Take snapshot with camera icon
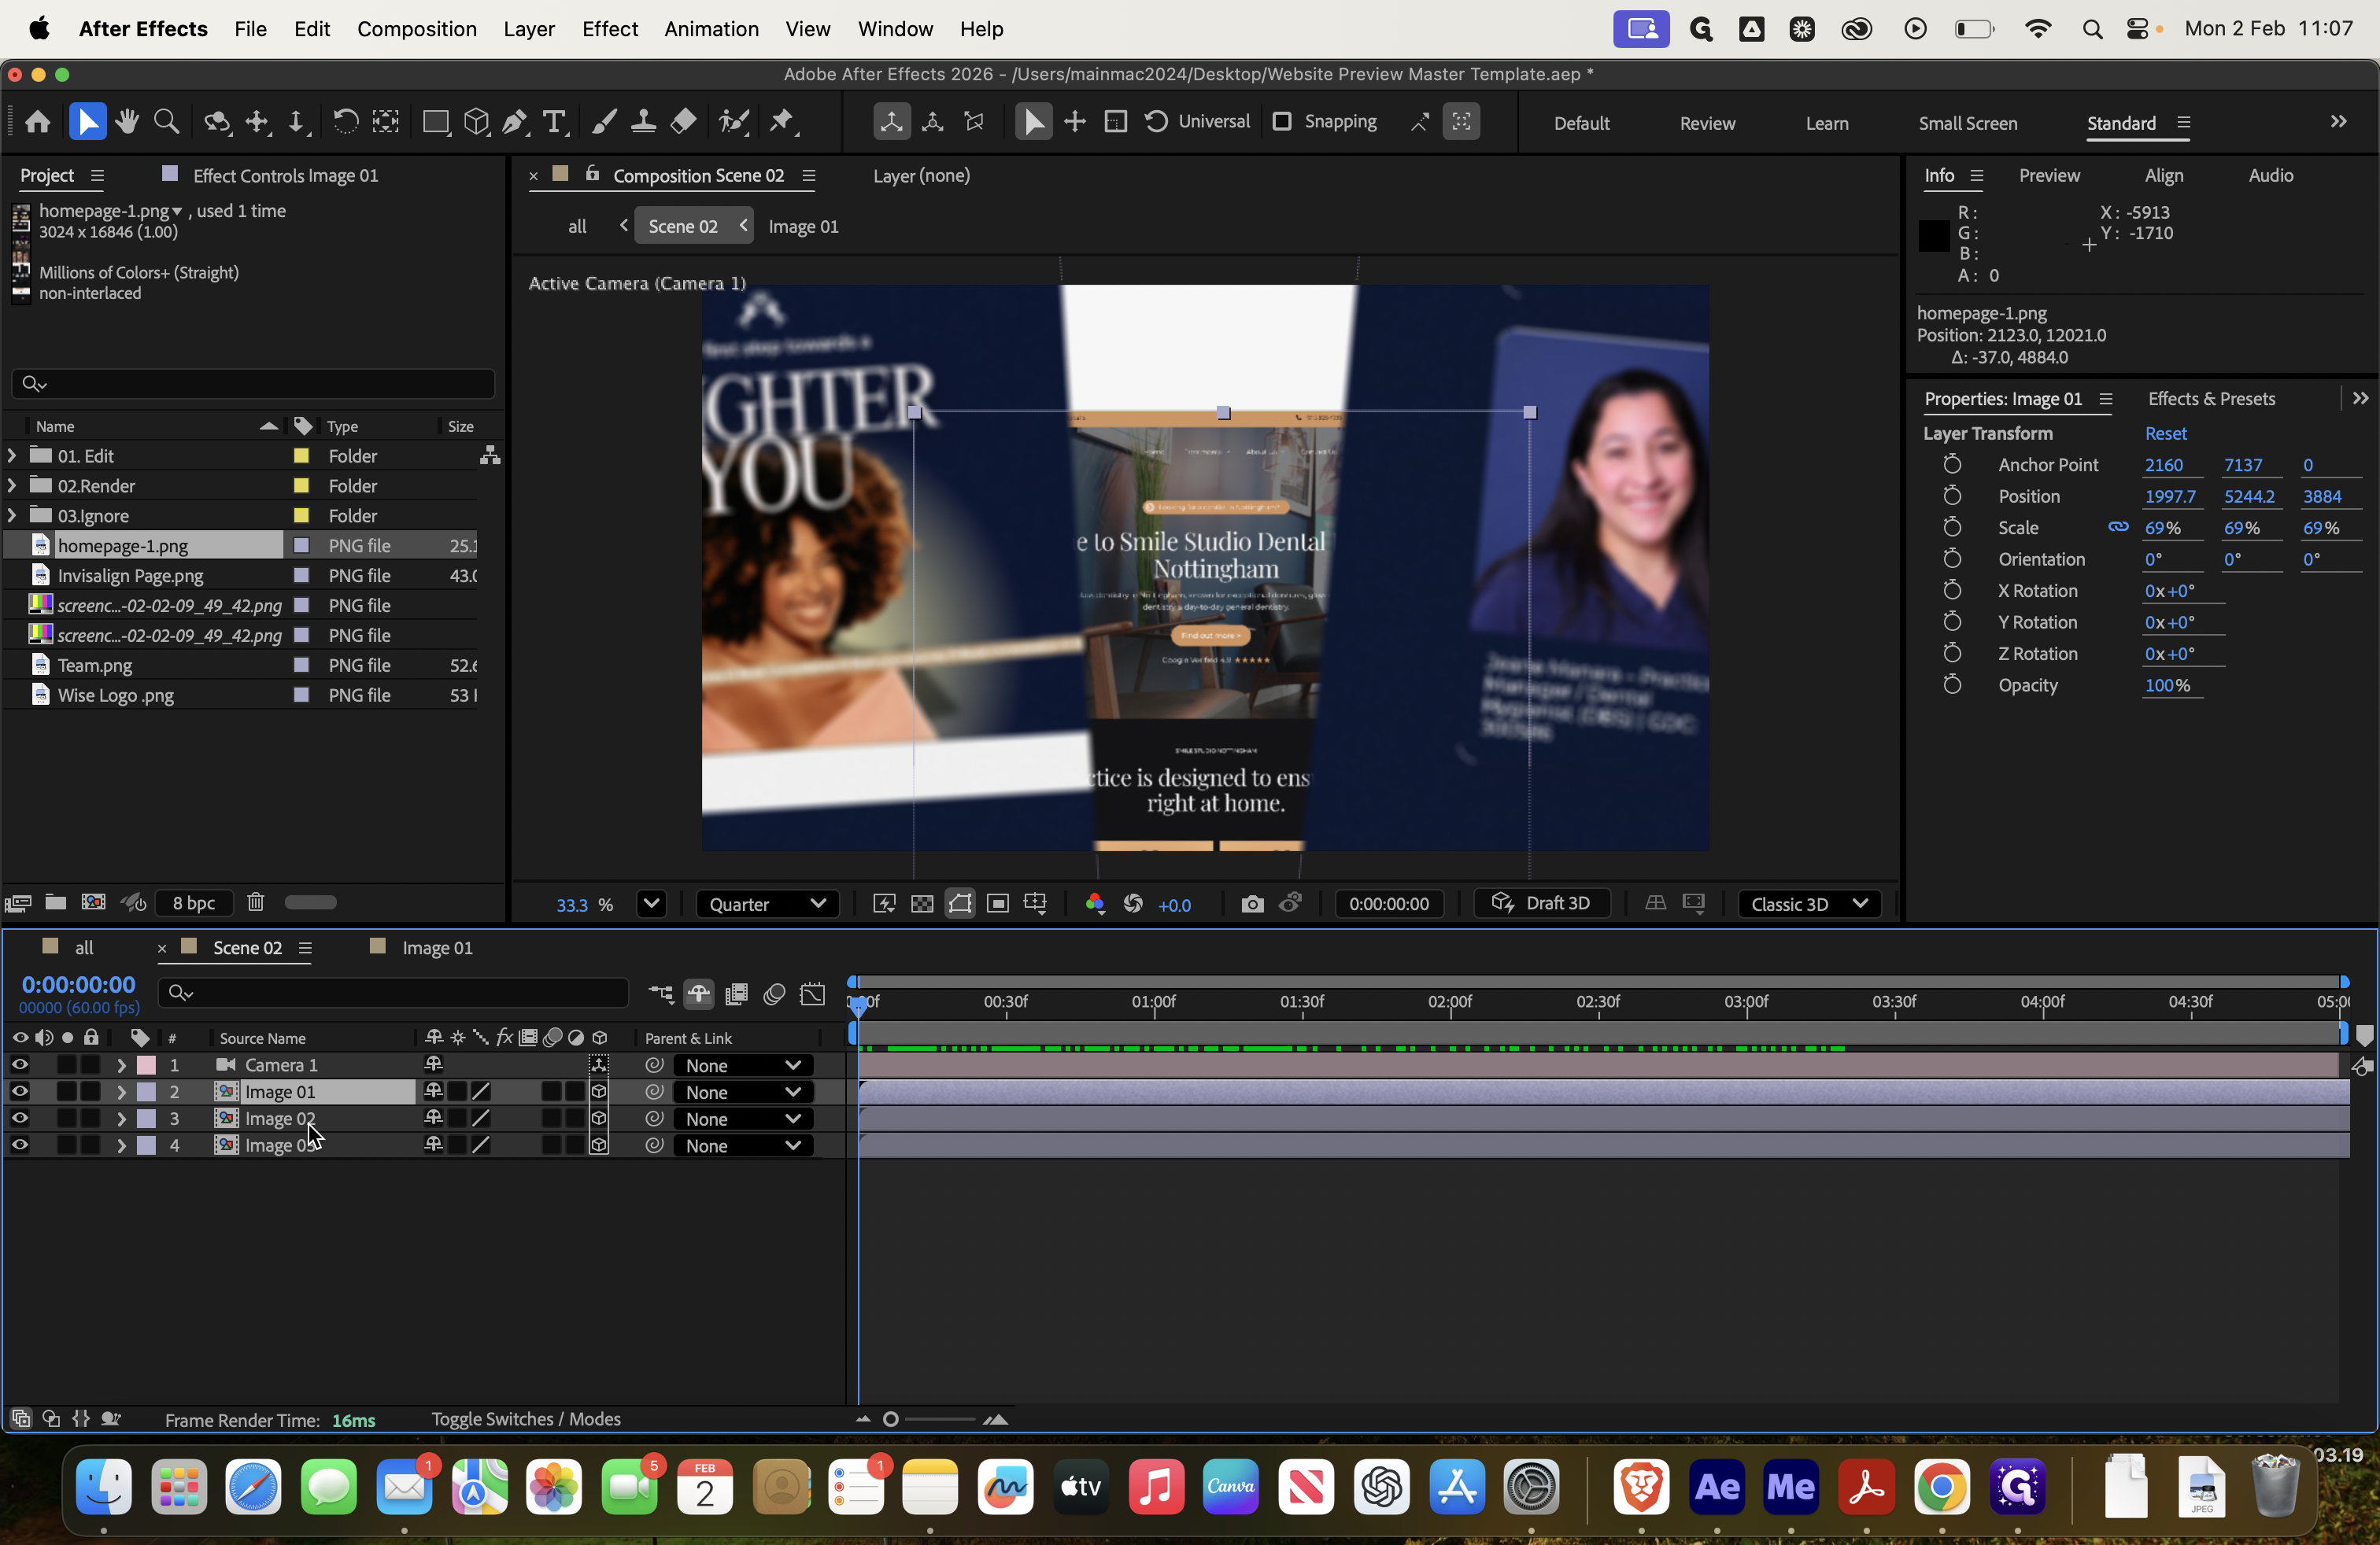 coord(1252,905)
